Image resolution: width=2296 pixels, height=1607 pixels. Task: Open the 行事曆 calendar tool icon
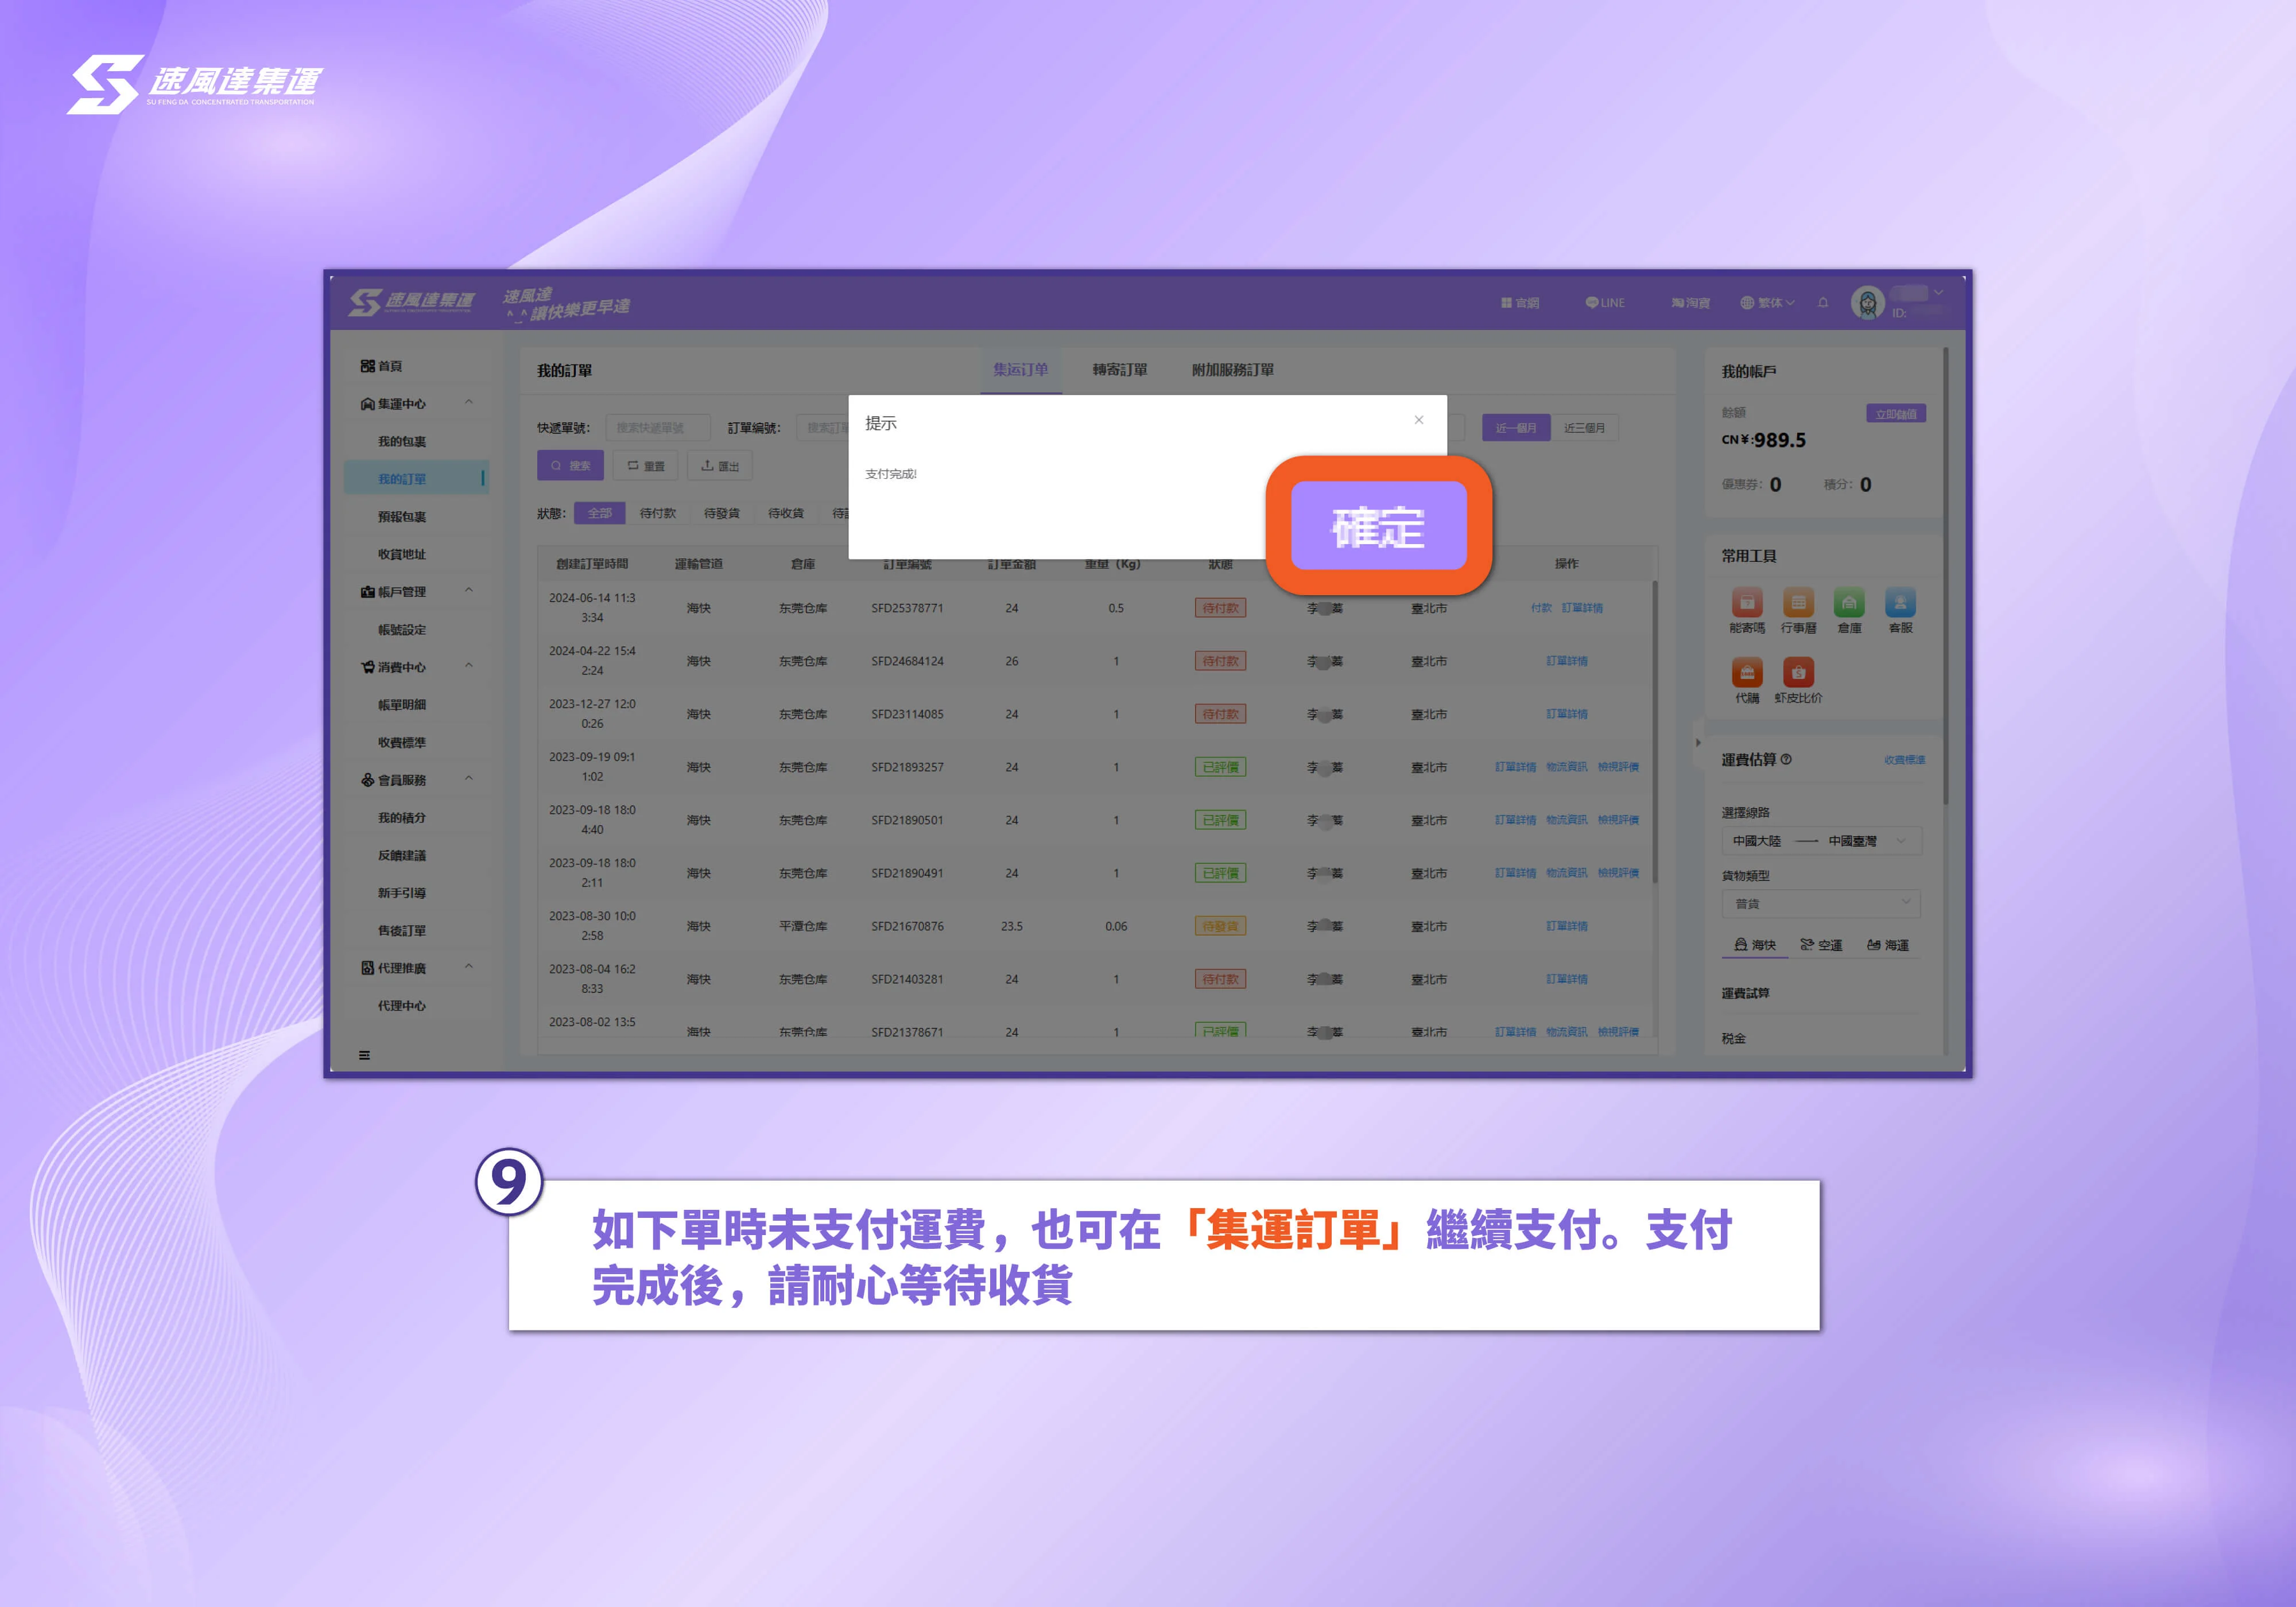pos(1798,602)
